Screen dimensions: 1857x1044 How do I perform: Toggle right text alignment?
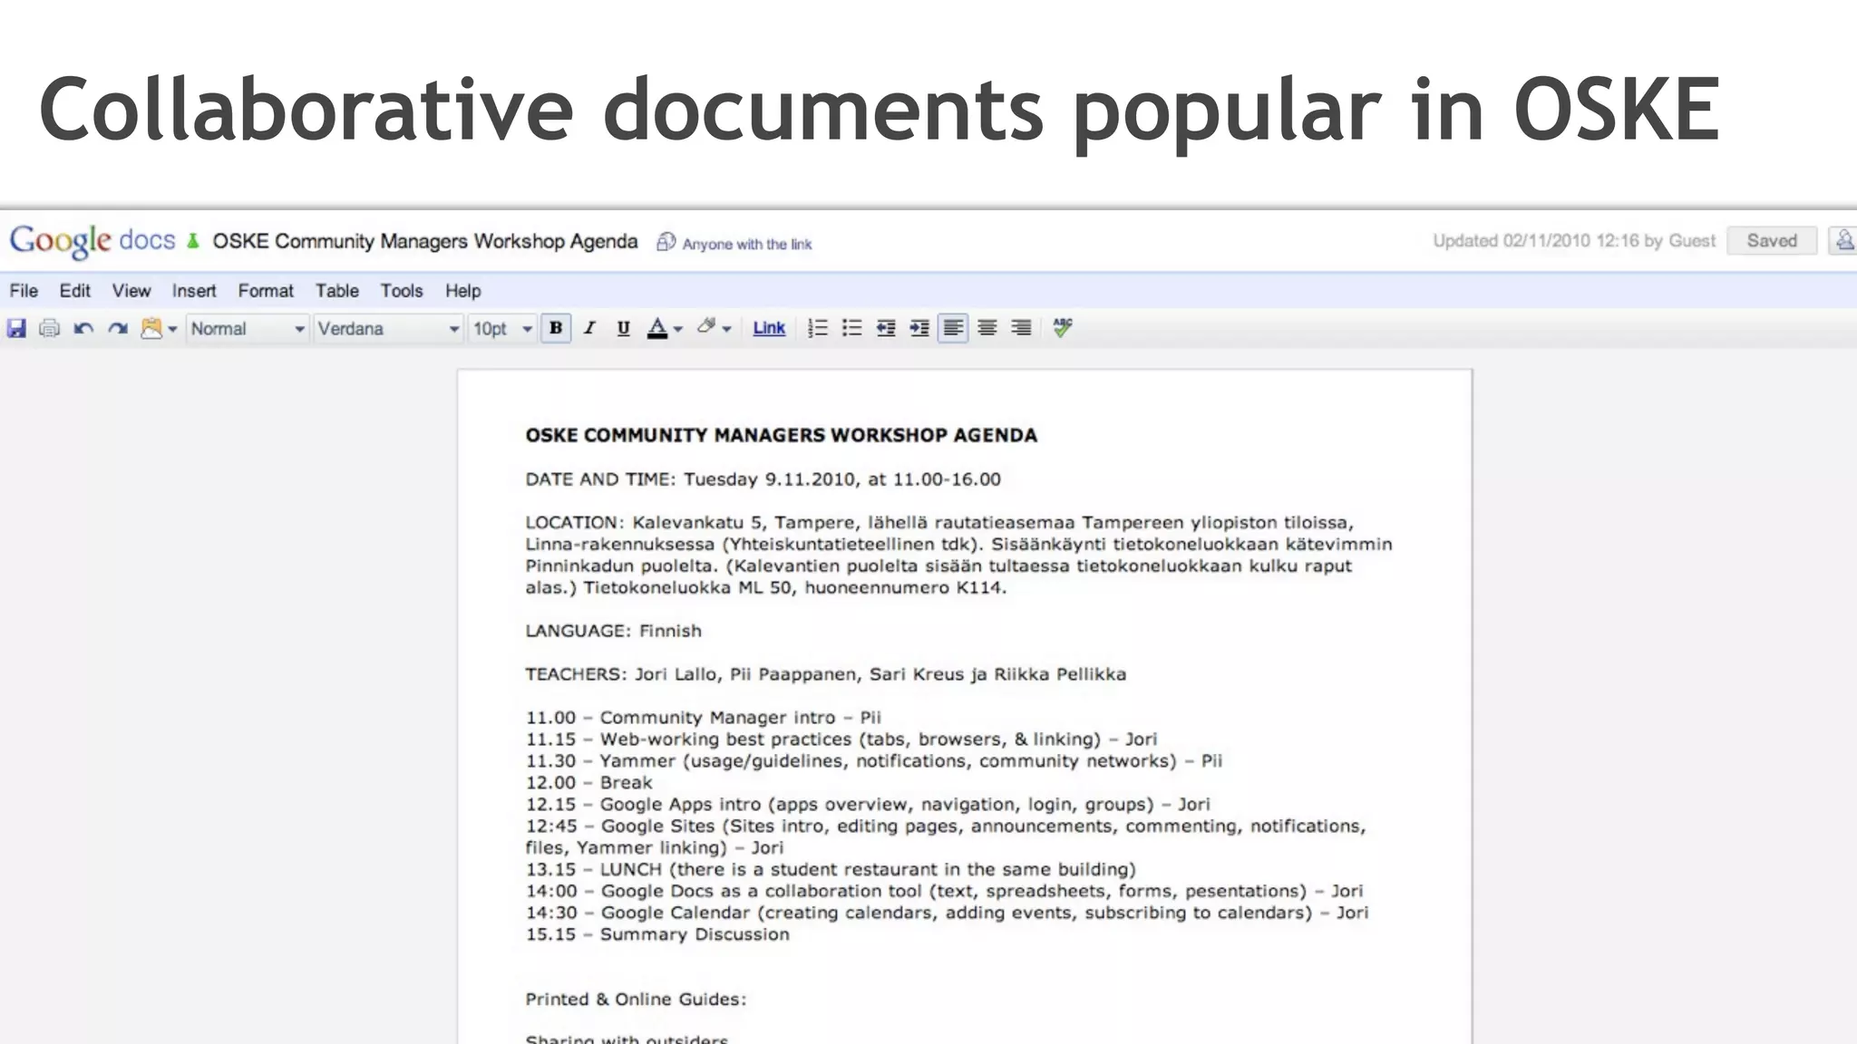click(1021, 328)
